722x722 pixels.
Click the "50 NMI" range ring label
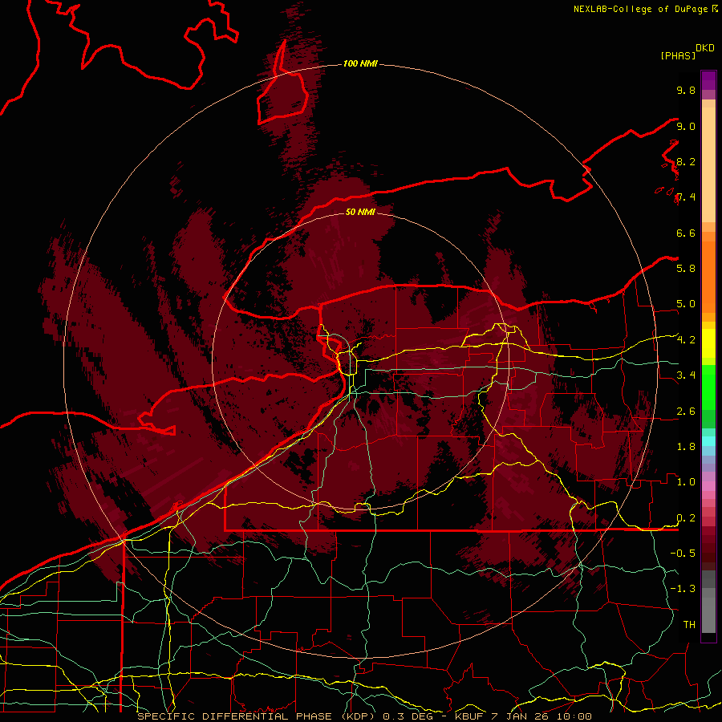click(360, 212)
